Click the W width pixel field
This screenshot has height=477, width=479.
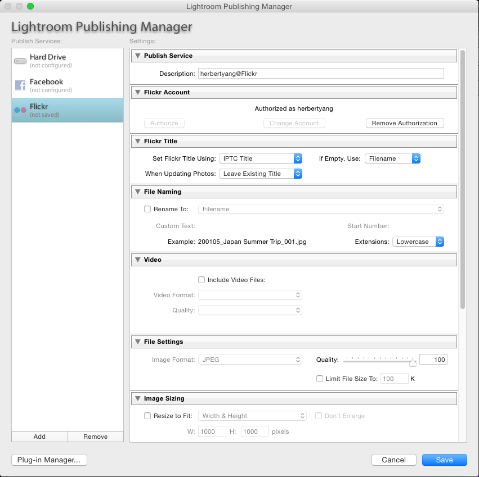click(x=212, y=431)
